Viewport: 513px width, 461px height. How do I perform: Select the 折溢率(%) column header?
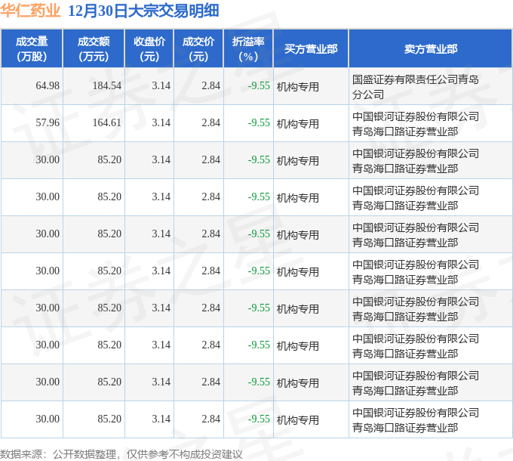click(x=248, y=49)
